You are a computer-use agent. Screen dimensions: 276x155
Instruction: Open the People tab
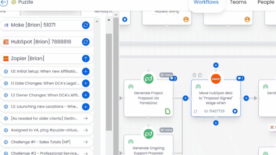point(266,2)
